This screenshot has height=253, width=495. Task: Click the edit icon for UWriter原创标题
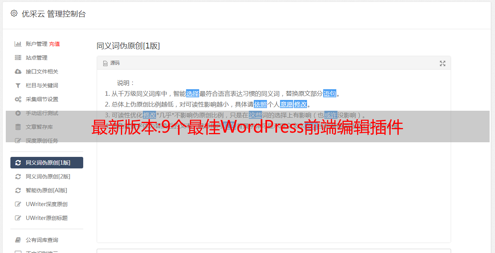tap(18, 218)
